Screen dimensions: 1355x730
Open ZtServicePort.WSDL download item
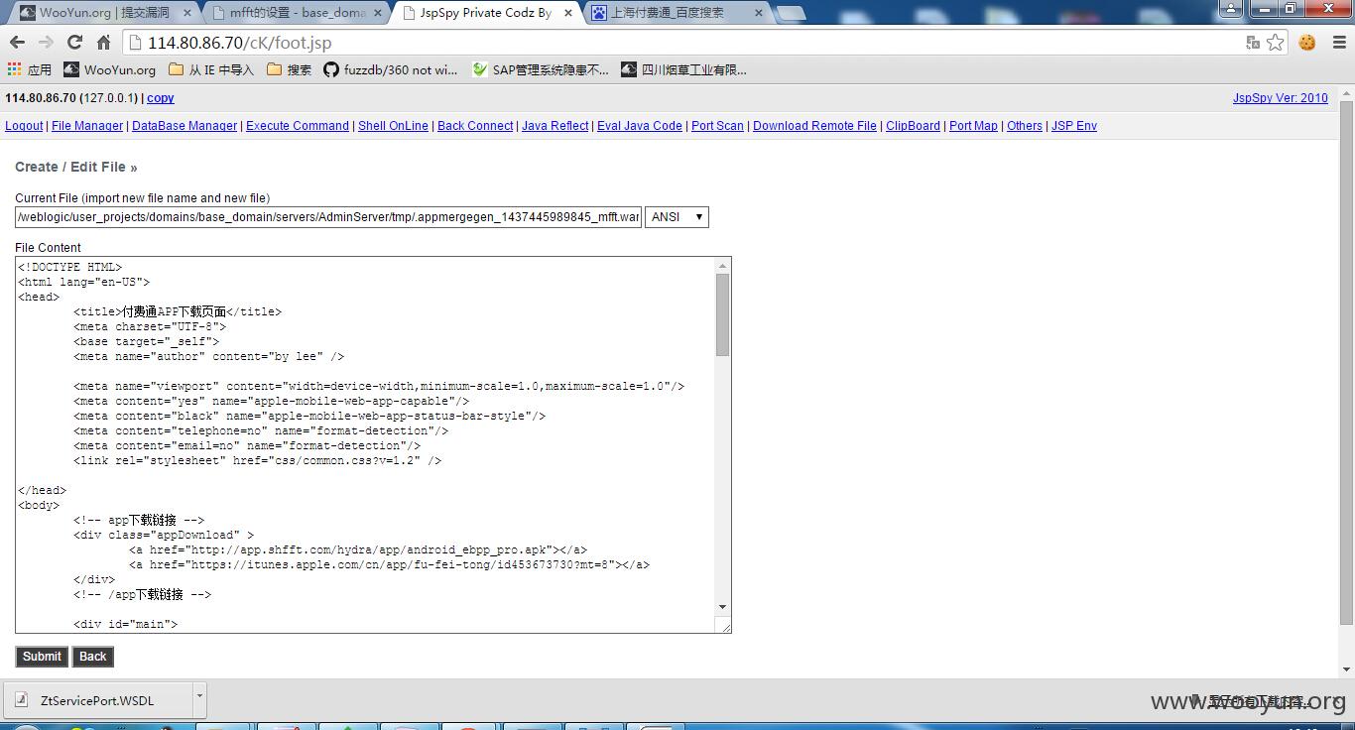[96, 700]
